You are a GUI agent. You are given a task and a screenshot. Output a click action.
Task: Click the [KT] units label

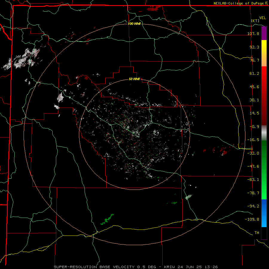[255, 21]
